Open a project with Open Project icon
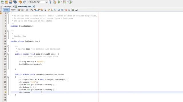Viewport: 183px width, 102px height. coord(11,2)
